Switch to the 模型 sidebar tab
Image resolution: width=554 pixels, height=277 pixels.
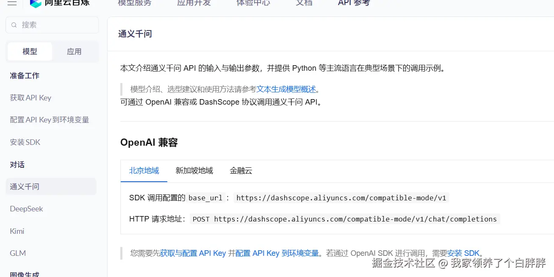click(30, 52)
